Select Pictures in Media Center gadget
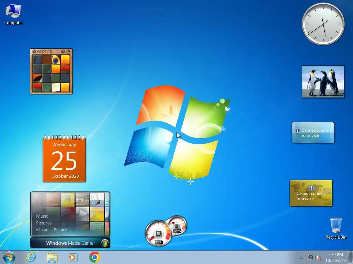This screenshot has width=353, height=264. 44,223
